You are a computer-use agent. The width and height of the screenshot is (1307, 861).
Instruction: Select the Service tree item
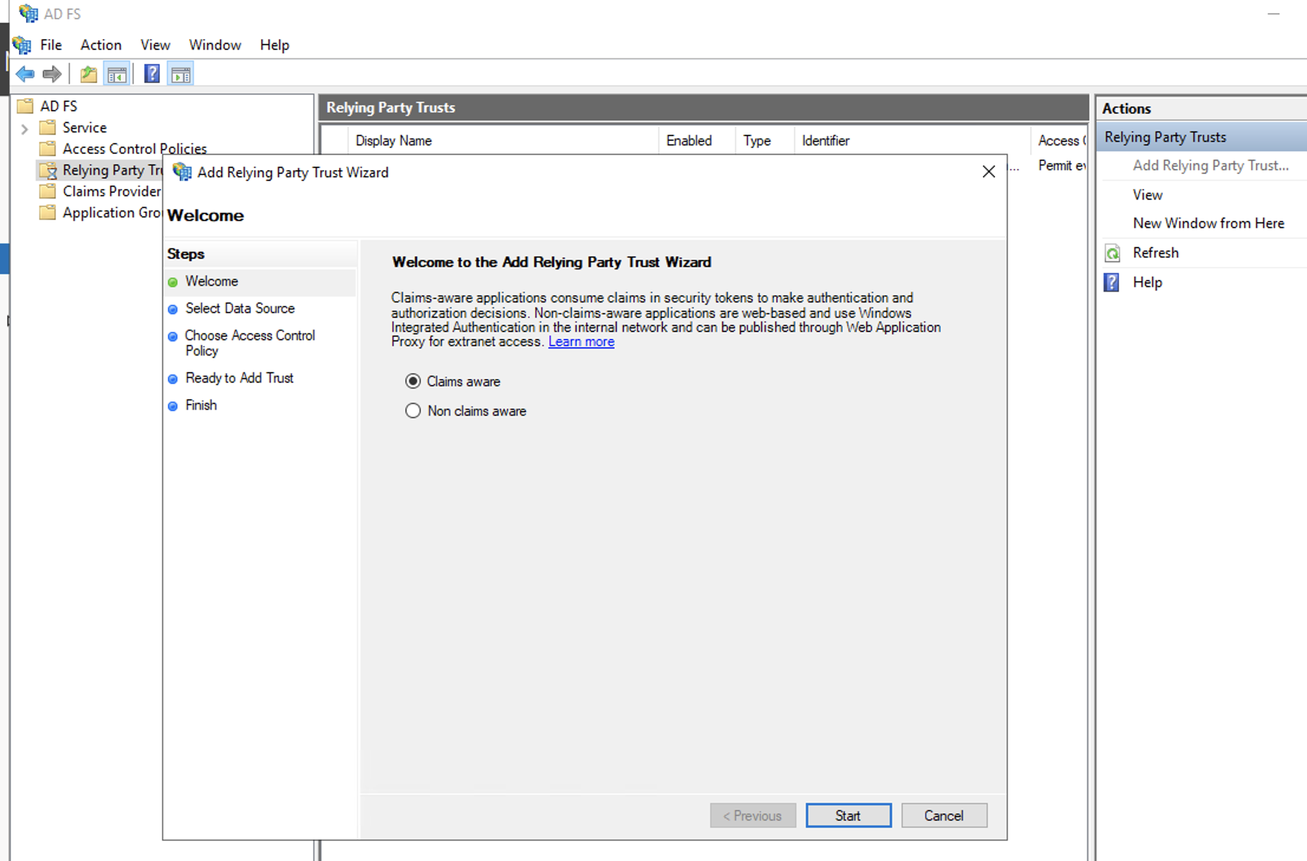[84, 127]
